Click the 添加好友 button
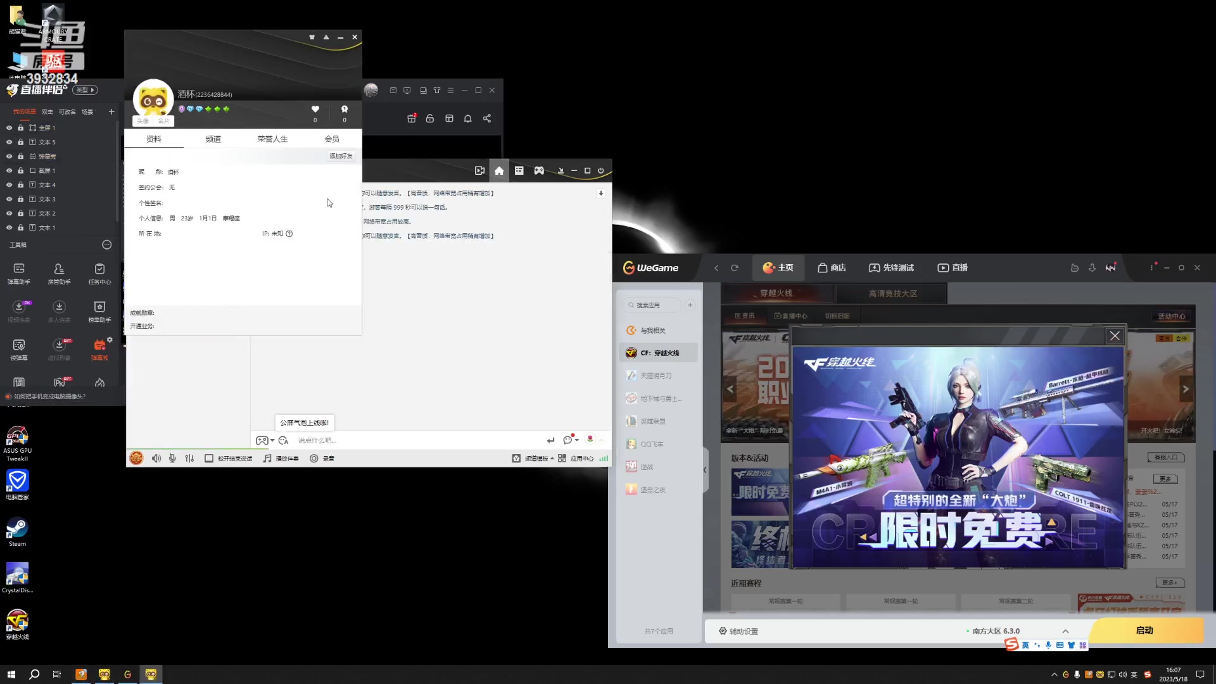 point(341,156)
